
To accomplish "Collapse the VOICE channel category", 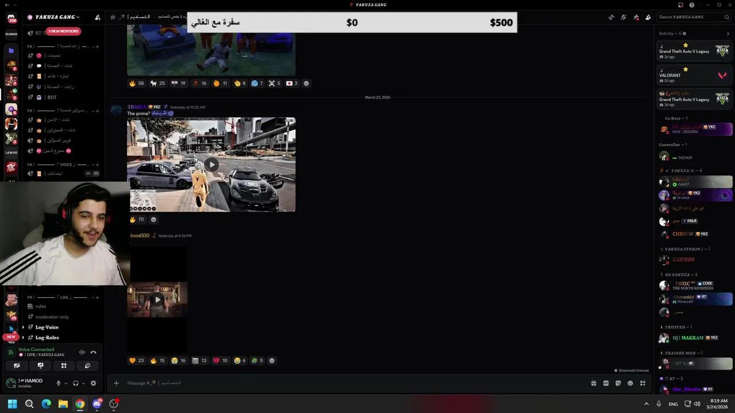I will (x=64, y=165).
